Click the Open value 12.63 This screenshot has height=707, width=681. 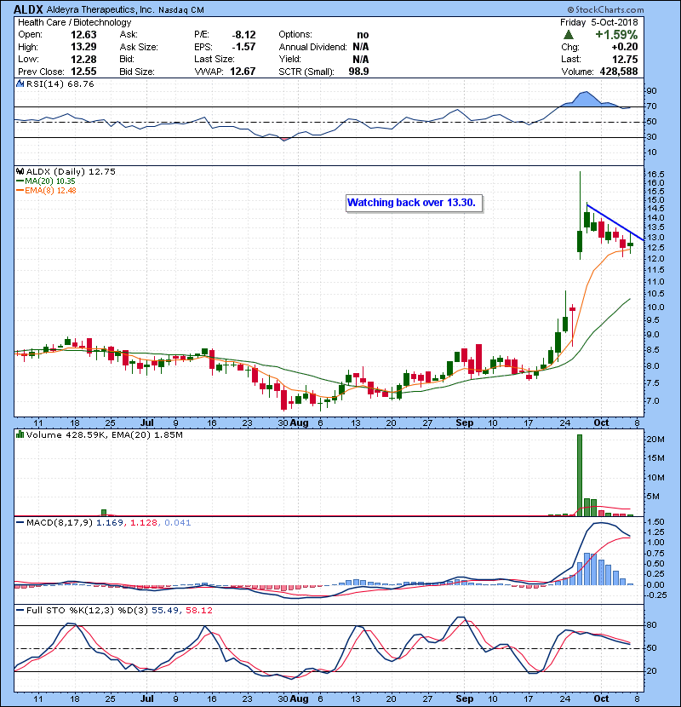coord(83,35)
